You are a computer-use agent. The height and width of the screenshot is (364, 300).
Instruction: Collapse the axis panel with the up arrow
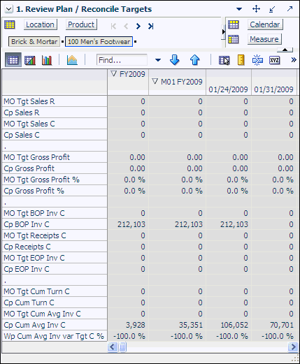pos(285,50)
